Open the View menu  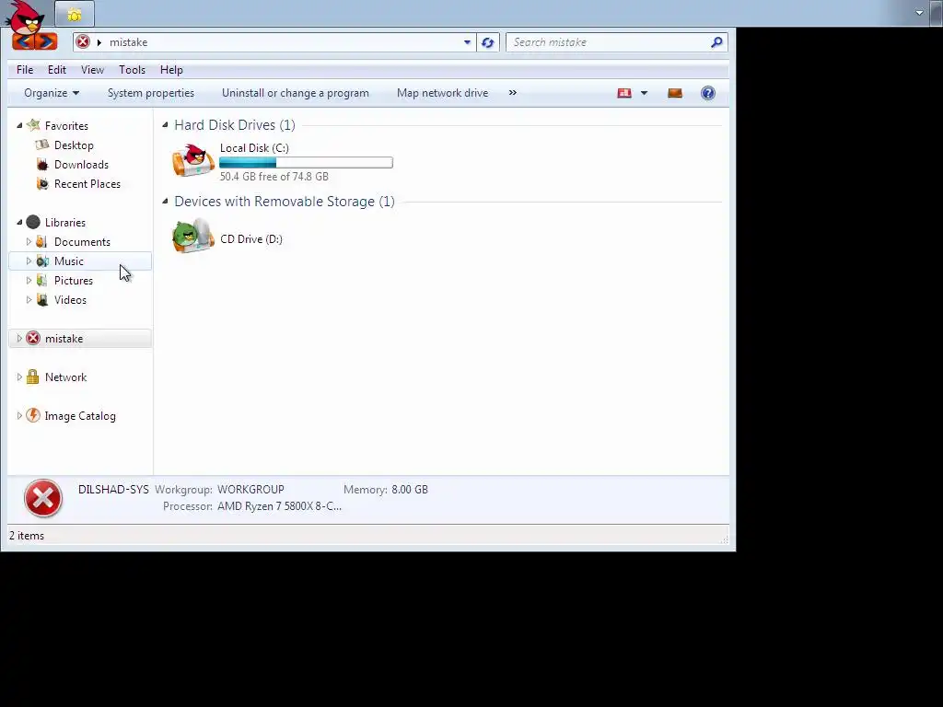pyautogui.click(x=93, y=70)
